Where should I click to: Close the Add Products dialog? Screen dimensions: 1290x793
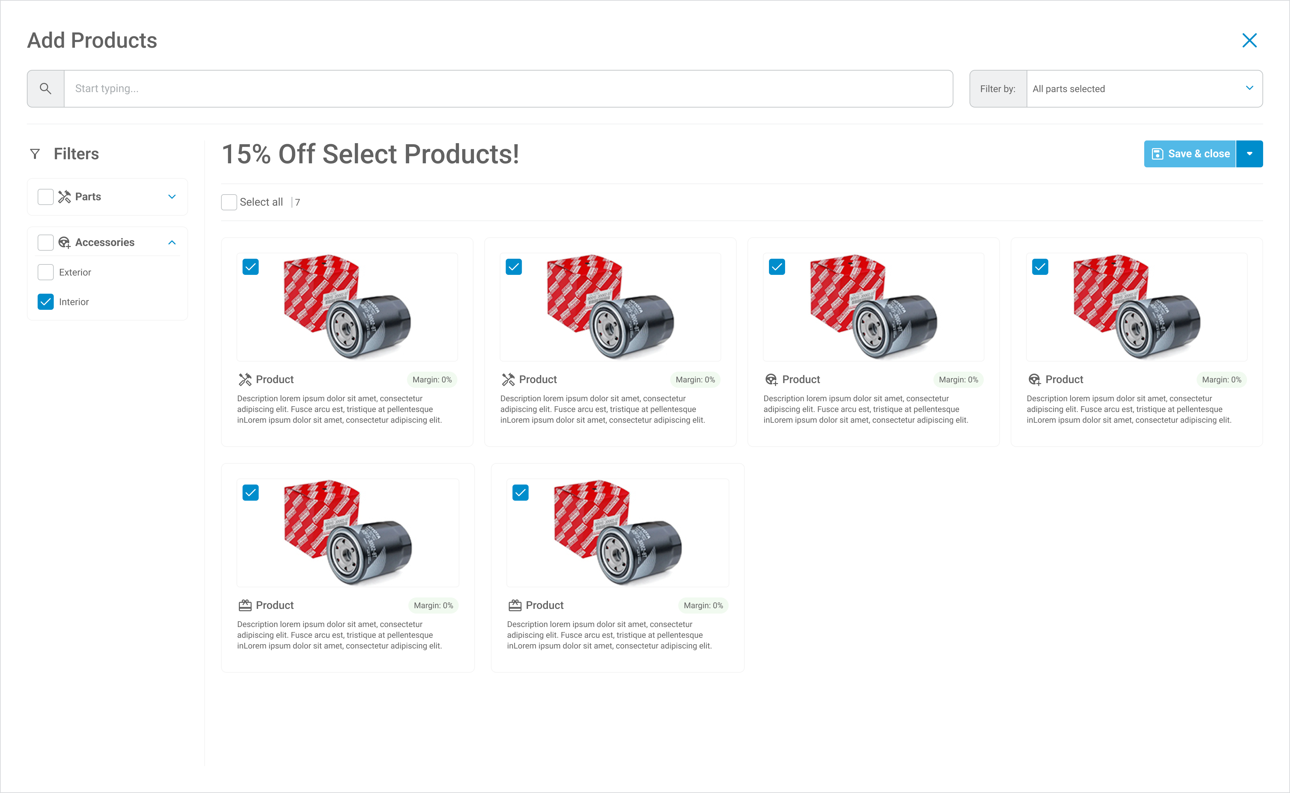pyautogui.click(x=1249, y=40)
